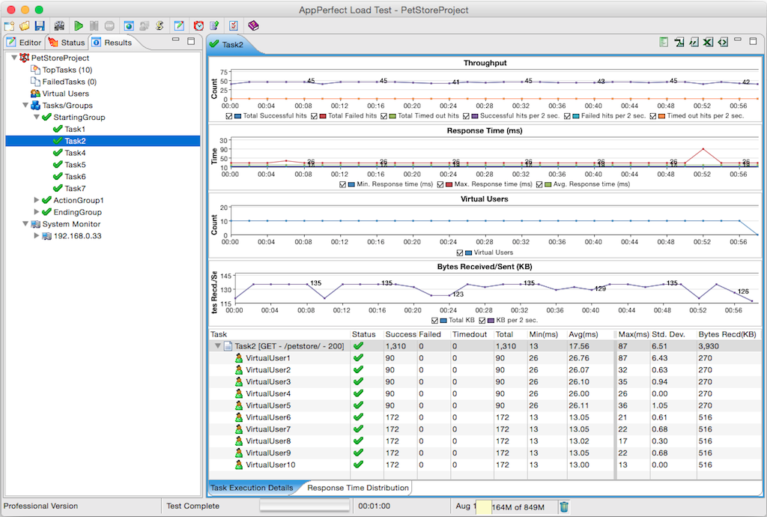This screenshot has width=767, height=517.
Task: Click the New Project toolbar icon
Action: click(x=9, y=26)
